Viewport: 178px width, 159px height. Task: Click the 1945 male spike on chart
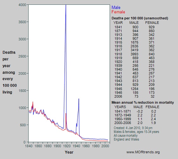click(79, 114)
